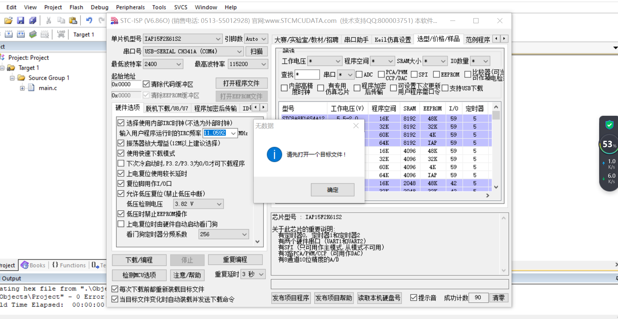Image resolution: width=618 pixels, height=319 pixels.
Task: Click the Cut scissors icon in Keil toolbar
Action: click(49, 21)
